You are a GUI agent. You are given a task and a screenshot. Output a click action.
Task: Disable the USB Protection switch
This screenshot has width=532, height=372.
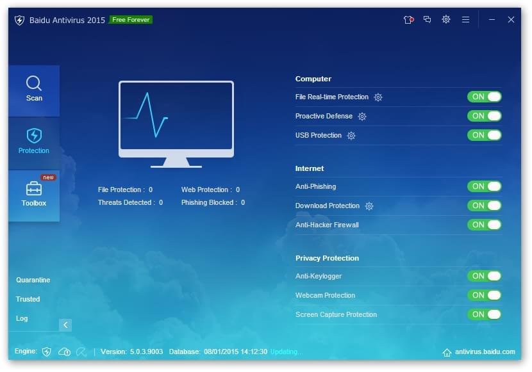[x=484, y=136]
